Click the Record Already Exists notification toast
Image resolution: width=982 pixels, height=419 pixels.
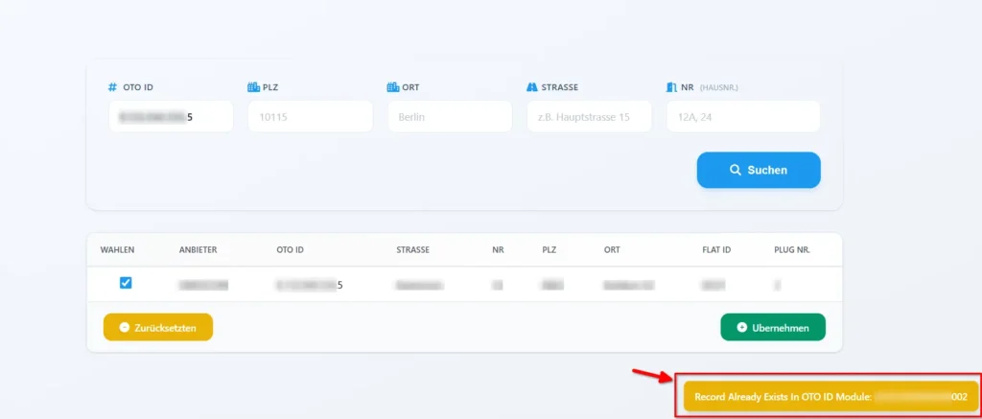(830, 396)
